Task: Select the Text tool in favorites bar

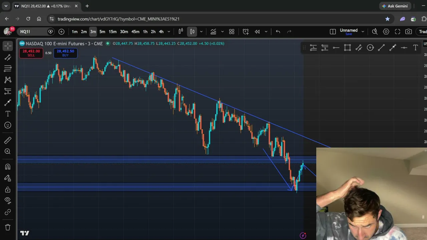Action: [416, 48]
